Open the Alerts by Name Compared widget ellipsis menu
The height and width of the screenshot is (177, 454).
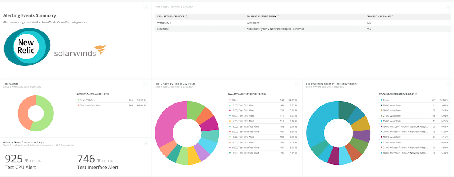pos(146,143)
